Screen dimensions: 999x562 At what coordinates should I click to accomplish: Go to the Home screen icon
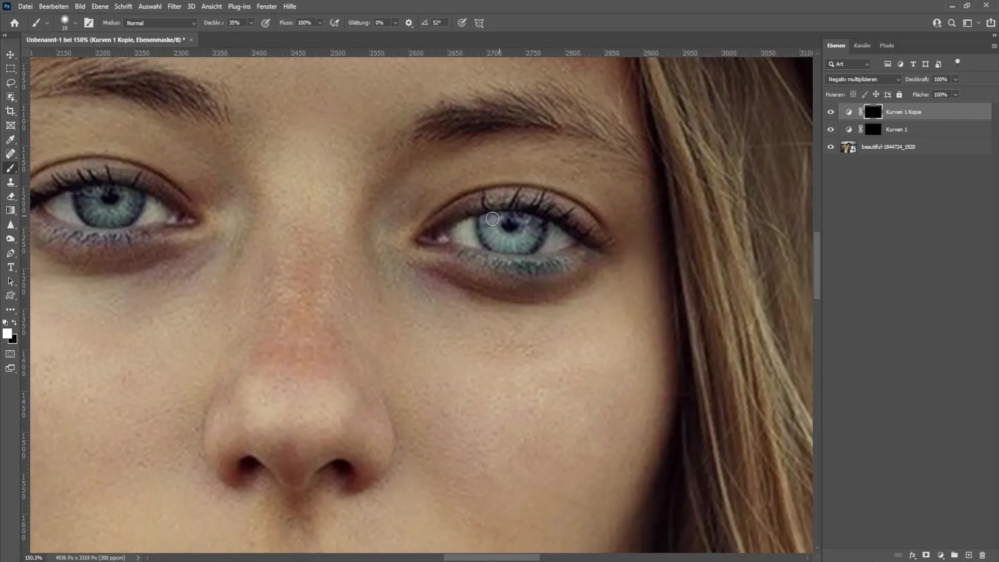point(15,23)
